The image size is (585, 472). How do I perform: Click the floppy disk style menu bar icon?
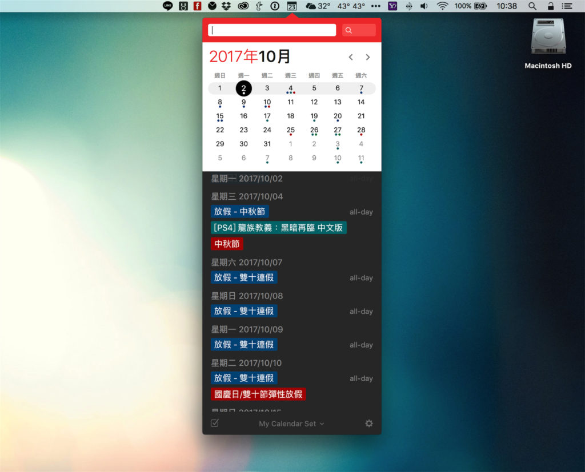[x=183, y=6]
